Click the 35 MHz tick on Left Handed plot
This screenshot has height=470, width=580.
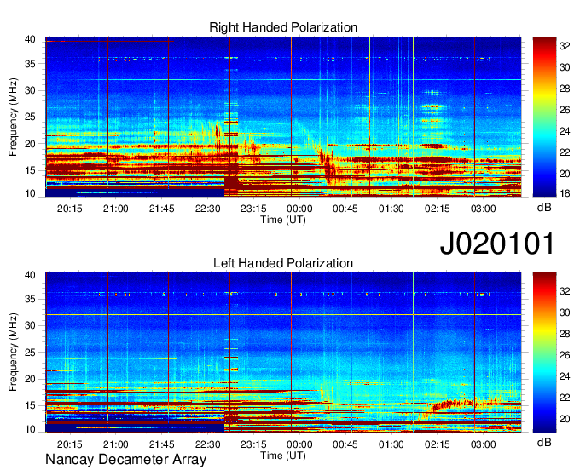30,299
